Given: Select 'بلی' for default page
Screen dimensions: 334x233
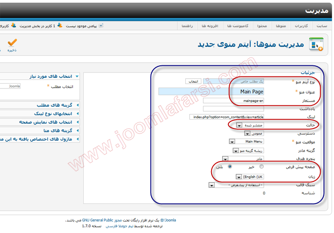Looking at the screenshot, I should (x=230, y=166).
